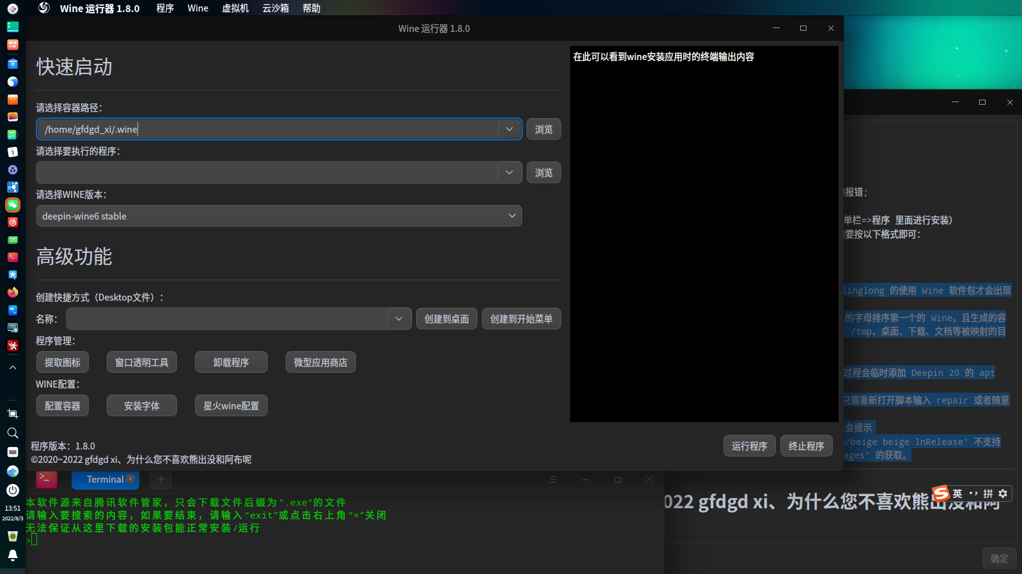Open the orange shopping bag dock icon
1022x574 pixels.
12,100
